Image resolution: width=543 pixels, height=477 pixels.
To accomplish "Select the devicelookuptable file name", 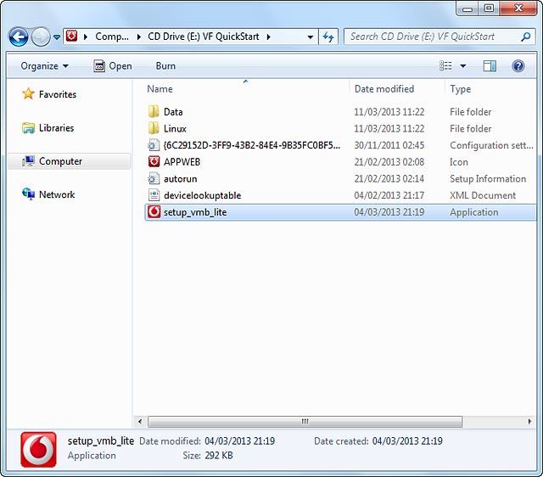I will 202,195.
